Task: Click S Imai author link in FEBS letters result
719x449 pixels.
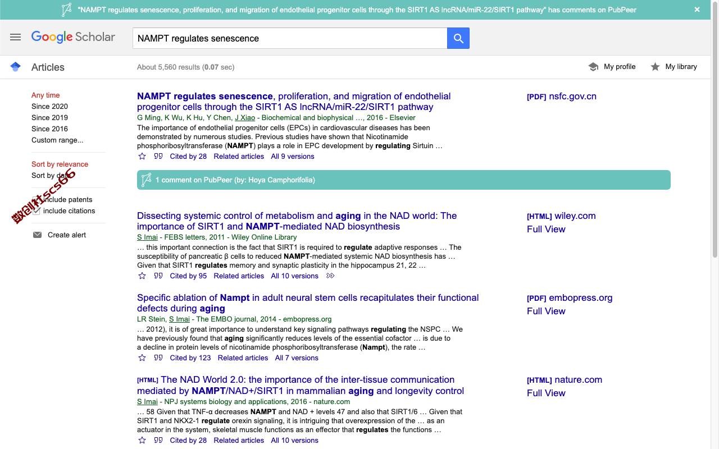Action: coord(147,237)
